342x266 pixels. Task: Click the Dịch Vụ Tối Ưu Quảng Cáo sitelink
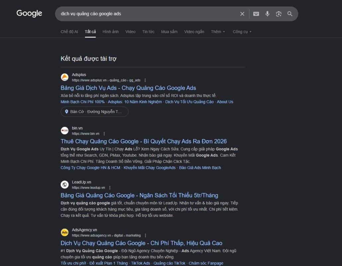tap(189, 102)
